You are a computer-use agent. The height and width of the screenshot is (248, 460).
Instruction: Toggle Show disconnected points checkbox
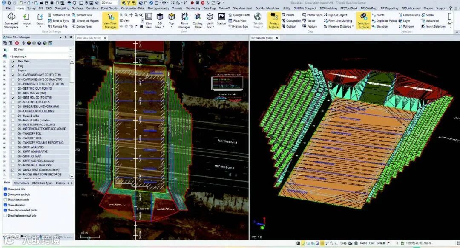coord(5,210)
